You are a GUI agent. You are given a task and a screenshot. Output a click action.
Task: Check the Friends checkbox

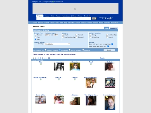pos(107,37)
